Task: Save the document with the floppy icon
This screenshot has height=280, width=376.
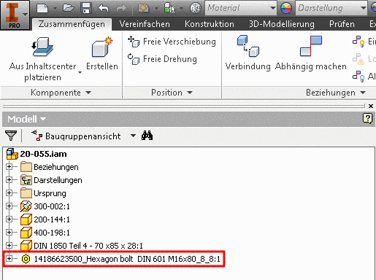Action: 86,8
